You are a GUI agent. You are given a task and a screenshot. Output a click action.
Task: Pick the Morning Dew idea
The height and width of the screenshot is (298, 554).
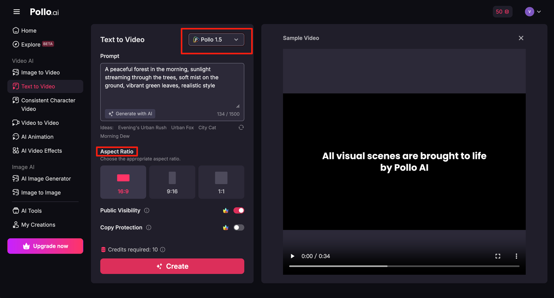click(115, 136)
